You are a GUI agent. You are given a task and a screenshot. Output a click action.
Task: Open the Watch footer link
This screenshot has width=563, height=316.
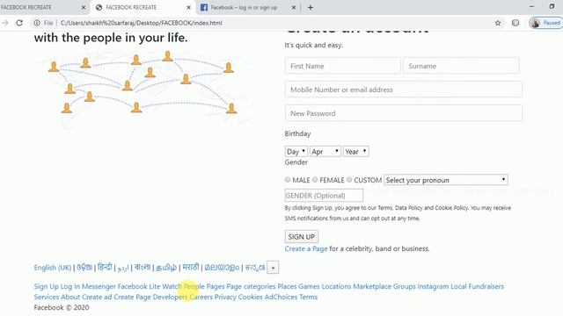172,286
